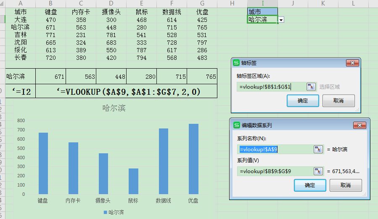Select the cell 长春 in column A
Viewport: 378px width, 219px height.
(21, 57)
